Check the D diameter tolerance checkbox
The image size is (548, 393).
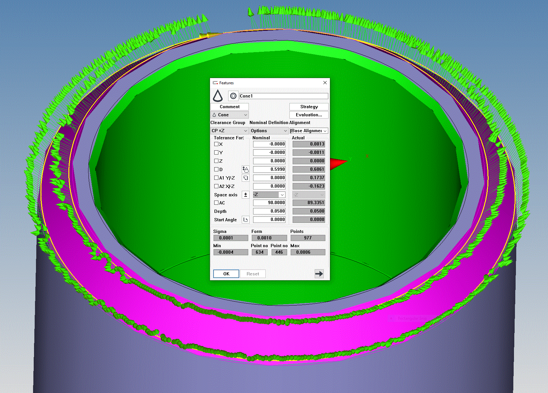click(216, 169)
